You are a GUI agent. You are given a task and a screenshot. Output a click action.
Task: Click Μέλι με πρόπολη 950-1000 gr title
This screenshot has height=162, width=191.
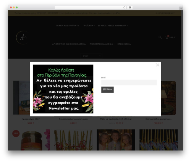tap(116, 119)
